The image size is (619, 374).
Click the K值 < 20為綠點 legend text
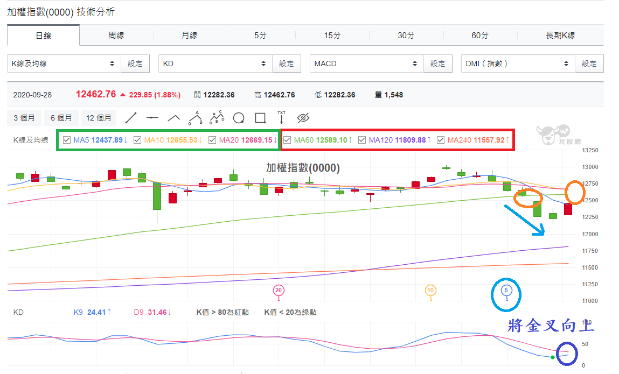(290, 312)
